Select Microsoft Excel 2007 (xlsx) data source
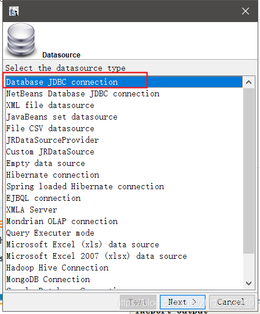This screenshot has width=260, height=314. pos(124,256)
